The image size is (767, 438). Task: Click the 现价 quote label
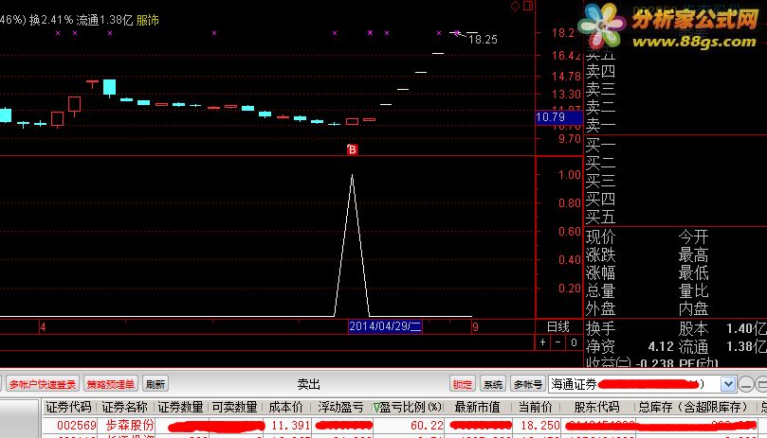600,237
